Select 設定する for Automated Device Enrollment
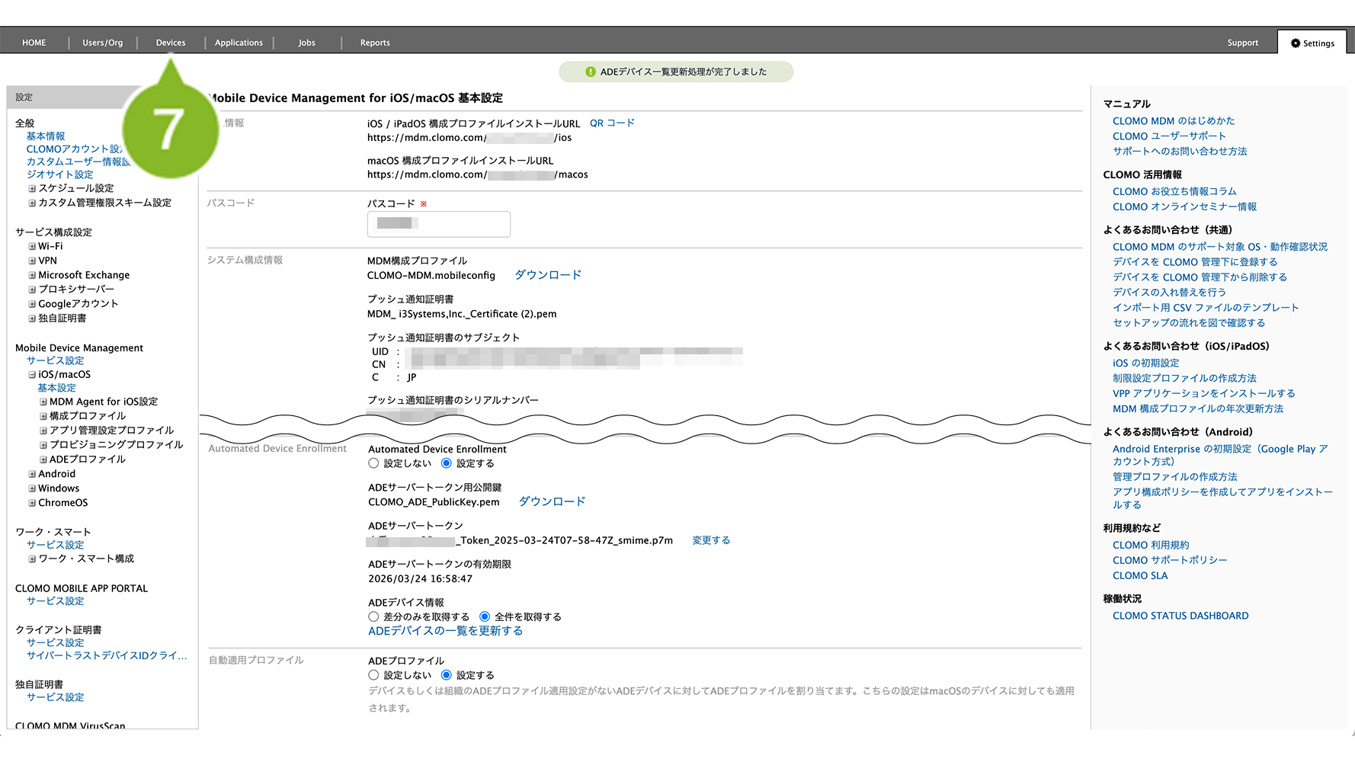The height and width of the screenshot is (762, 1355). tap(447, 463)
